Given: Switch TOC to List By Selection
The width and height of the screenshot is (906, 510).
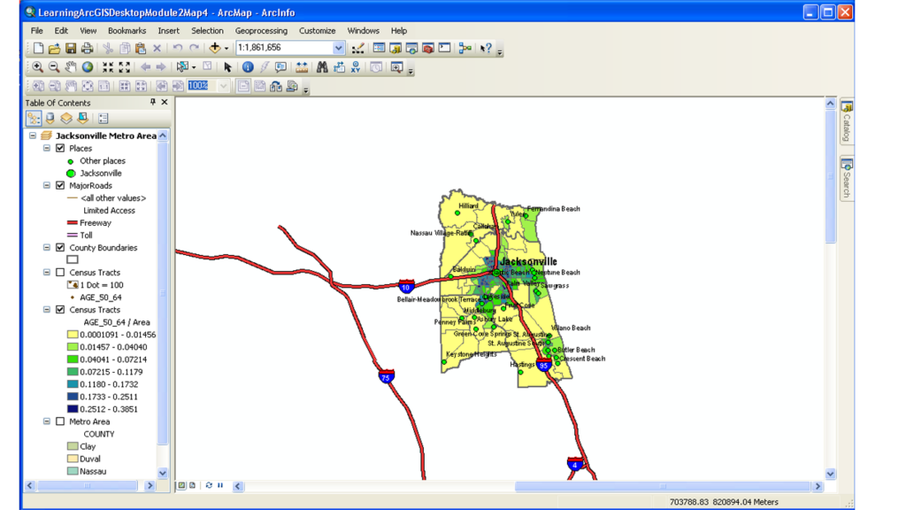Looking at the screenshot, I should pyautogui.click(x=83, y=119).
